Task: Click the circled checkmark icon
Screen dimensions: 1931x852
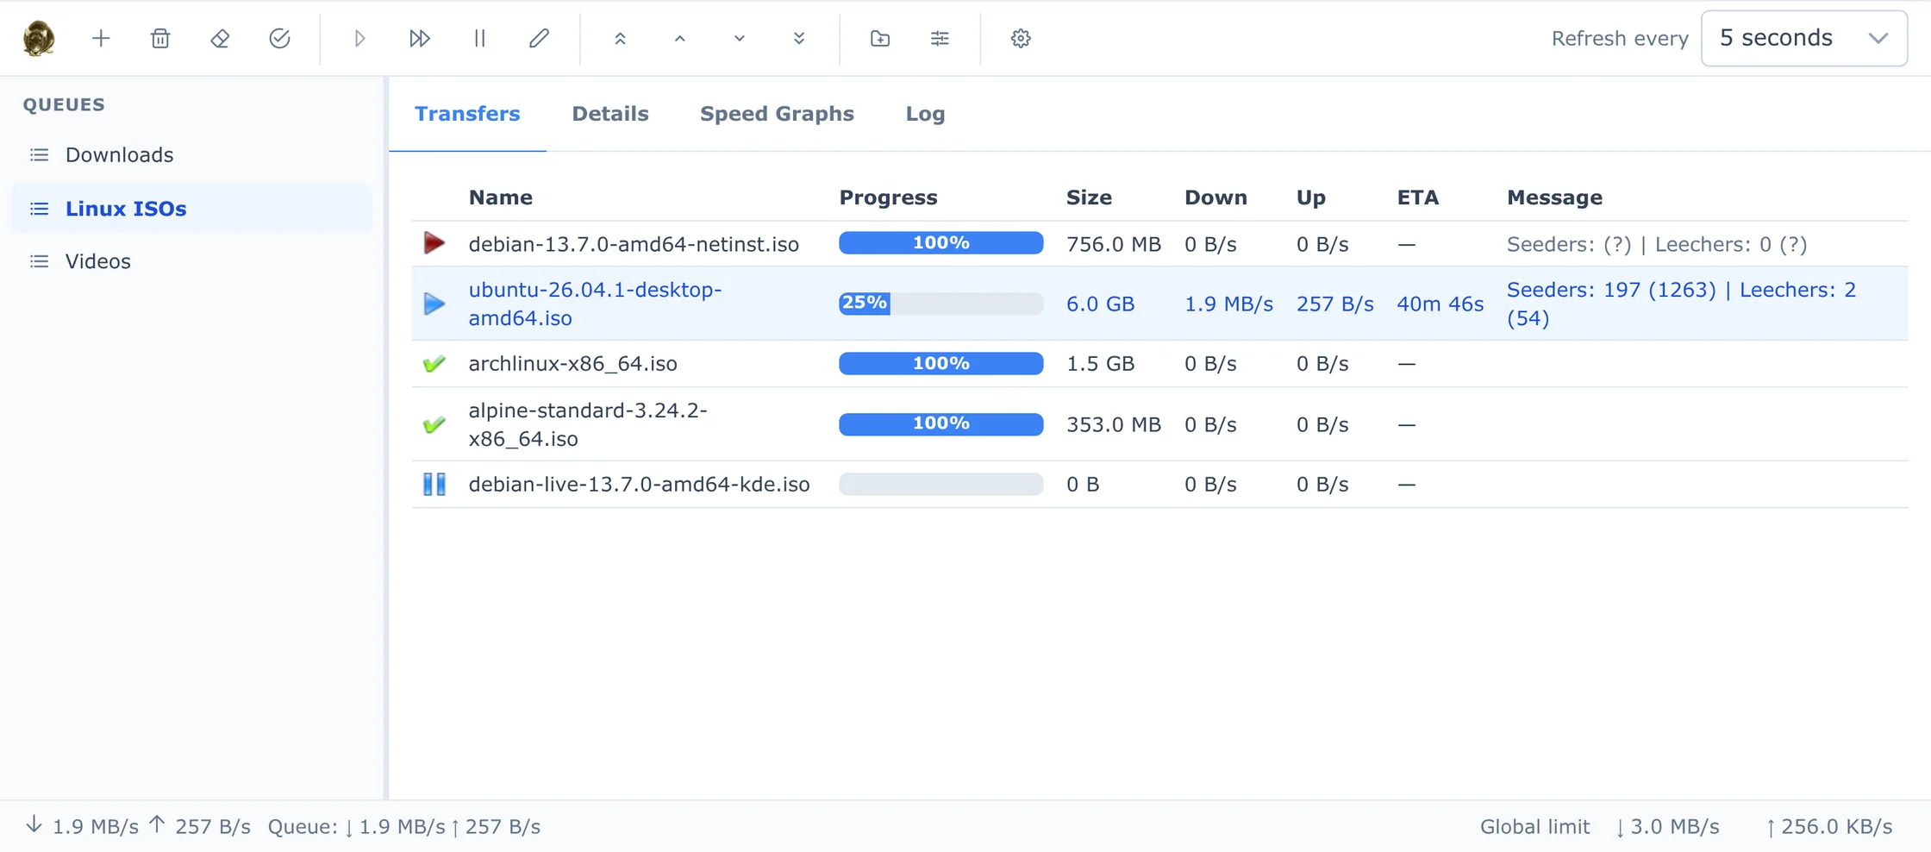Action: [279, 38]
